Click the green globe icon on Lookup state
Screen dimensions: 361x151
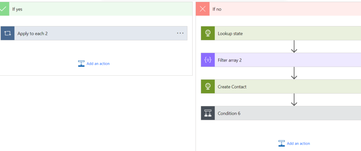208,33
